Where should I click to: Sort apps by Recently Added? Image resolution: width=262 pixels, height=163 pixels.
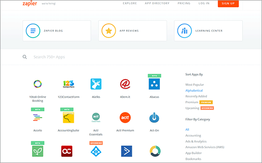click(196, 96)
